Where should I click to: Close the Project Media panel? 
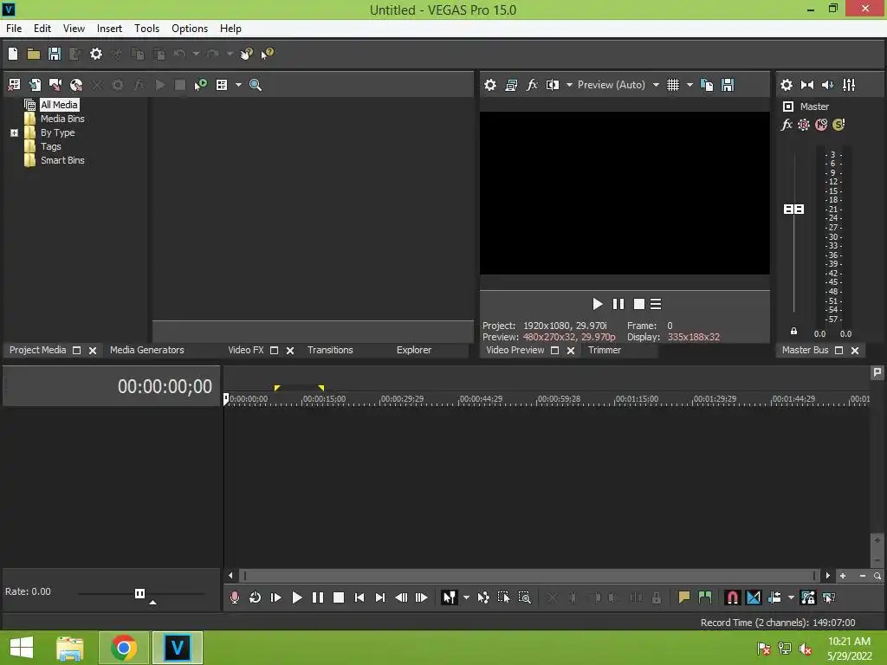tap(93, 351)
